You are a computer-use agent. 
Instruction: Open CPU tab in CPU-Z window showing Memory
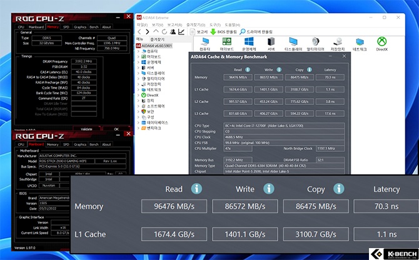(21, 27)
